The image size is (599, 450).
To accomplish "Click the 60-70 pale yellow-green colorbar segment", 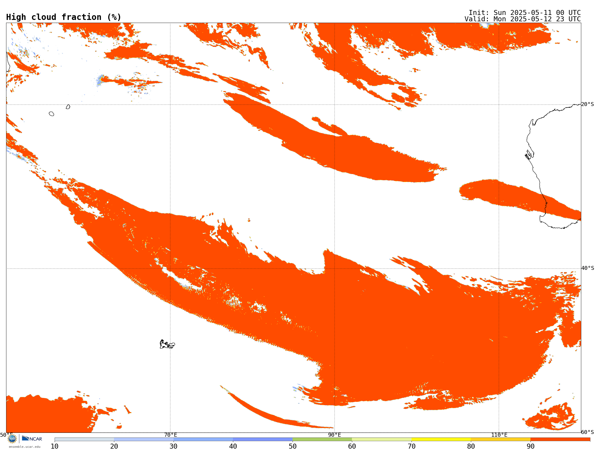I will tap(382, 439).
